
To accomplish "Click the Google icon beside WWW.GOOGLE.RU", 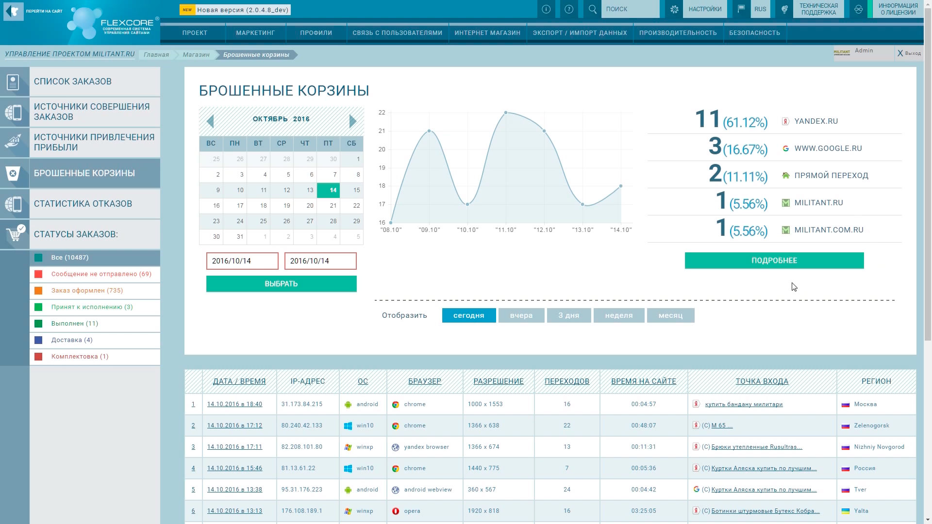I will pyautogui.click(x=785, y=148).
